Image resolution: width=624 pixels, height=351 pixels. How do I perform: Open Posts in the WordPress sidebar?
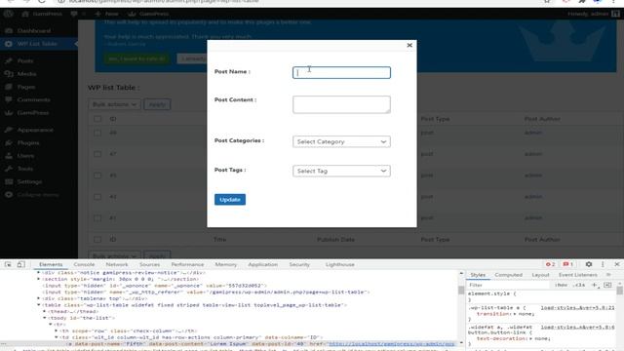click(25, 60)
